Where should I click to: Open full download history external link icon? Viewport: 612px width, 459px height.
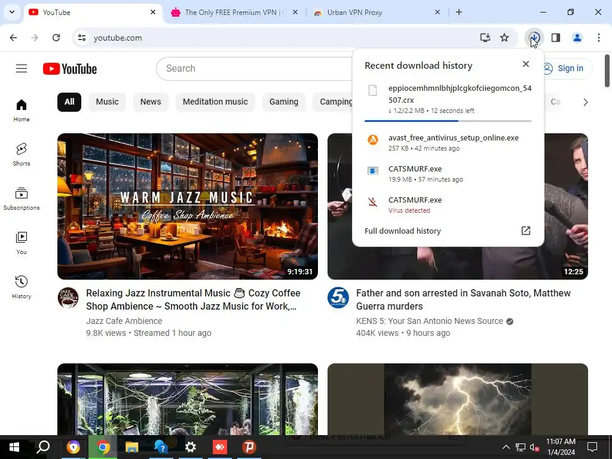click(x=526, y=231)
